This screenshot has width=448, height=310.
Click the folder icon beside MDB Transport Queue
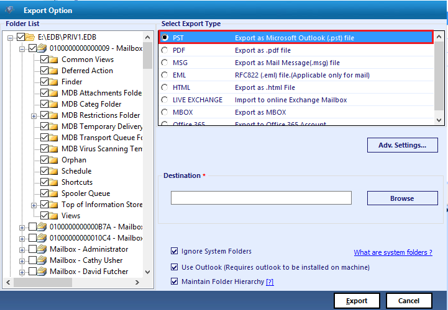[53, 138]
